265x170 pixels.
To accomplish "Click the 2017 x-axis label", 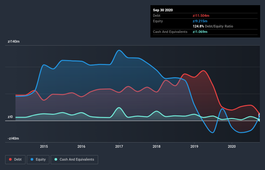I will (x=119, y=146).
